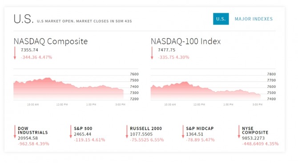Open the Russell 2000 index link
This screenshot has height=163, width=298.
pos(146,128)
